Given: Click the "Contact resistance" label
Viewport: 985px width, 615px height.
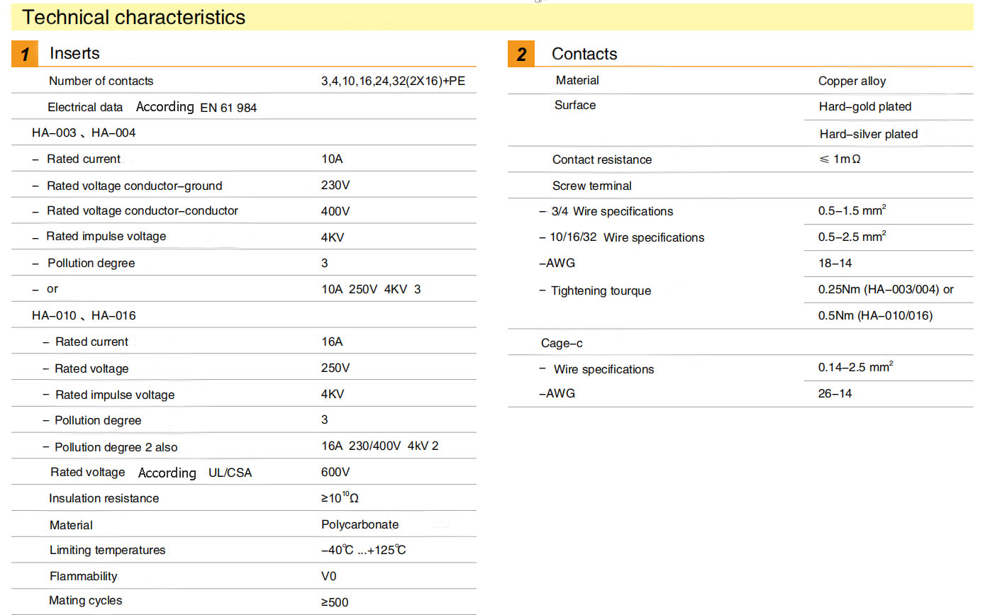Looking at the screenshot, I should [602, 159].
